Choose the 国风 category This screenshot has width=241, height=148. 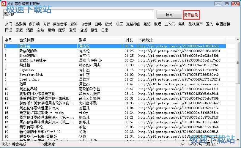209,24
